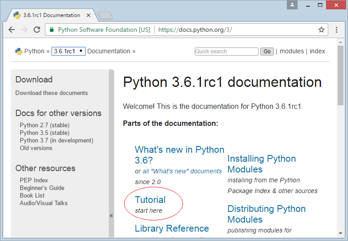Click the page scrollbar up arrow
The height and width of the screenshot is (241, 348).
(340, 42)
